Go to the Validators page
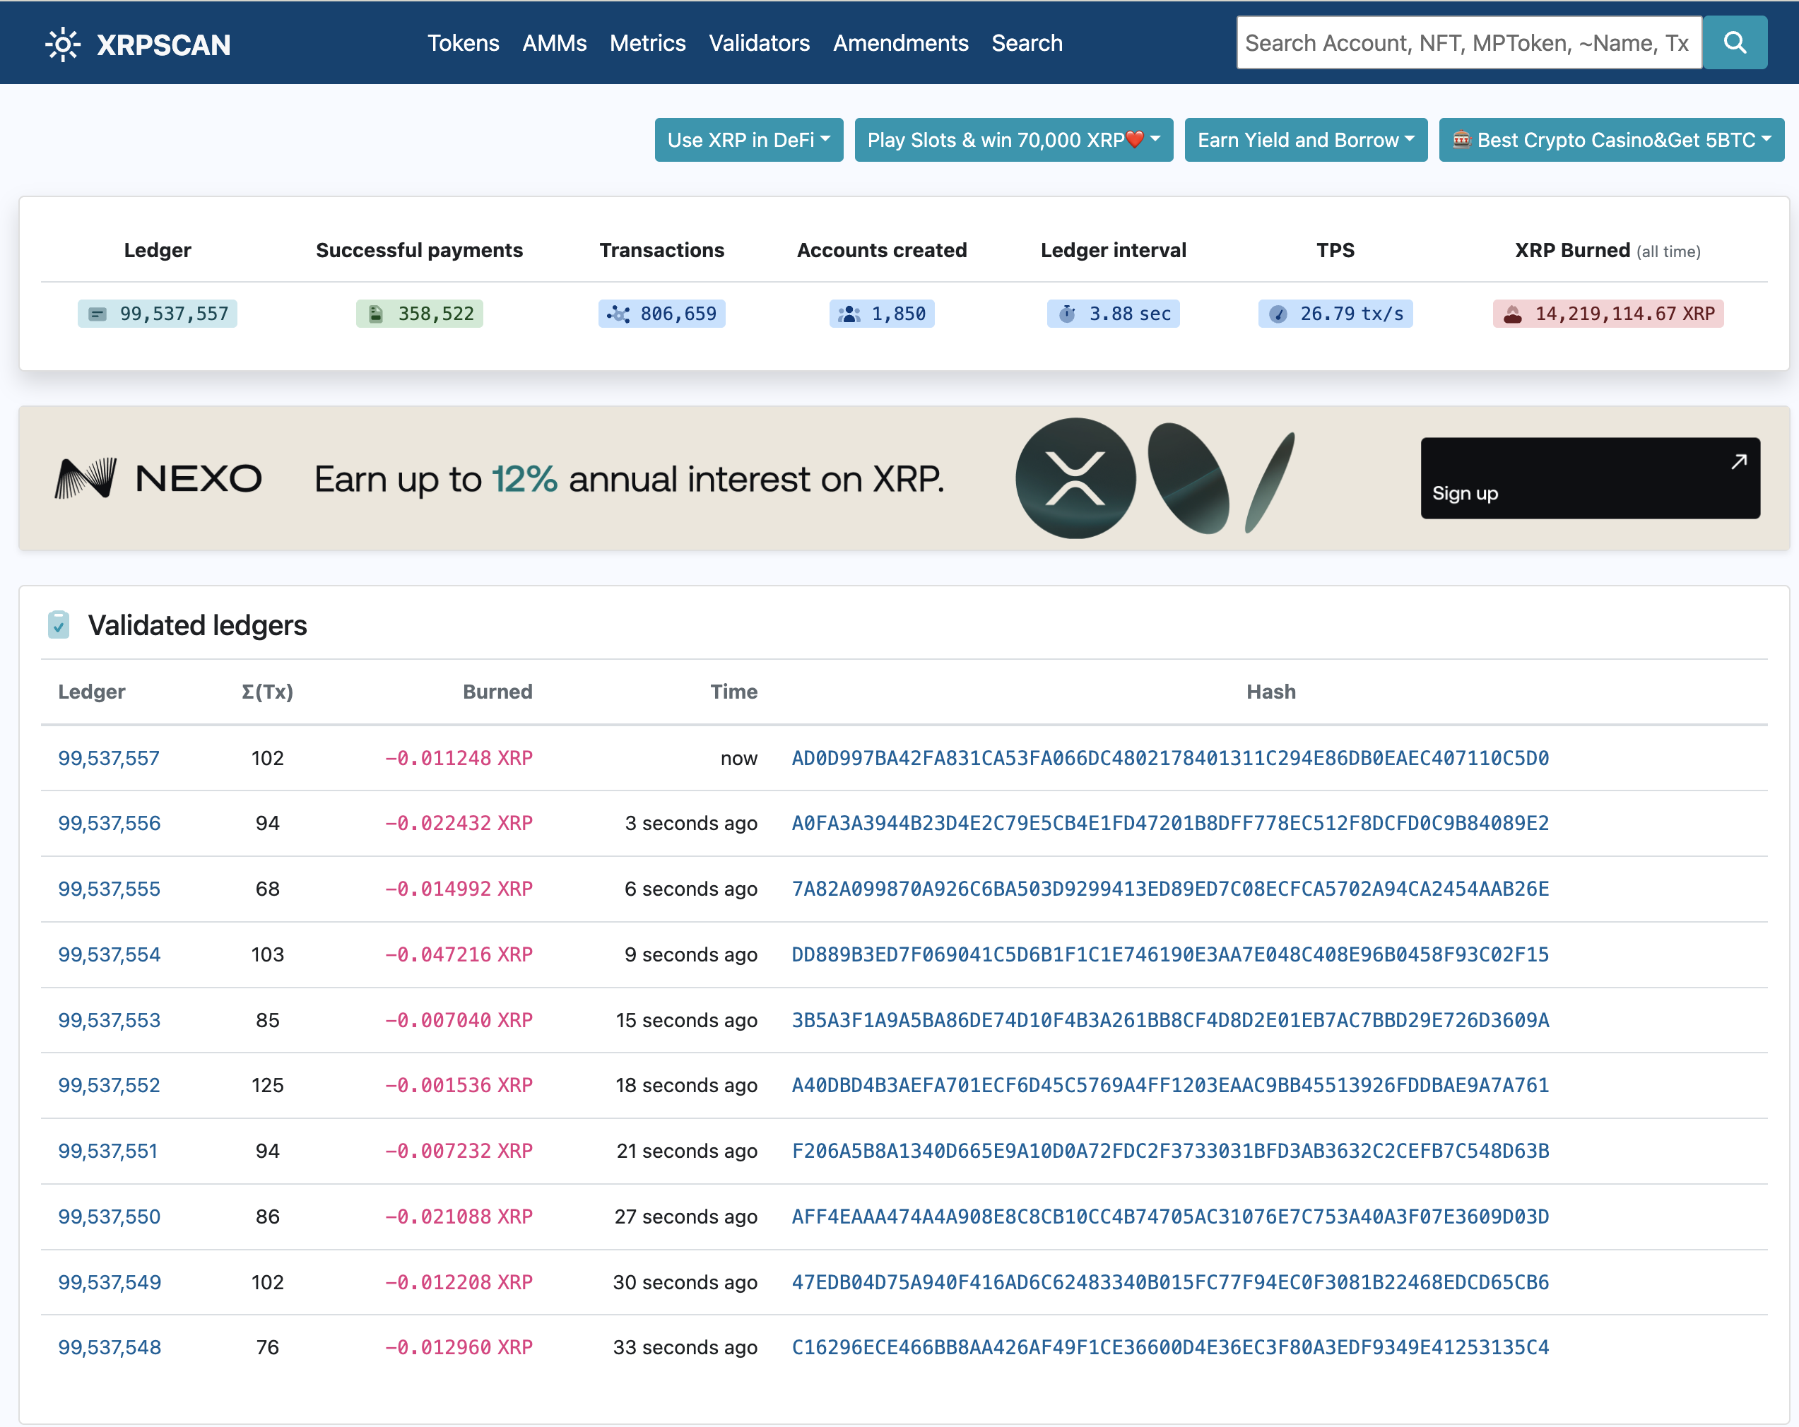This screenshot has width=1799, height=1427. 758,43
